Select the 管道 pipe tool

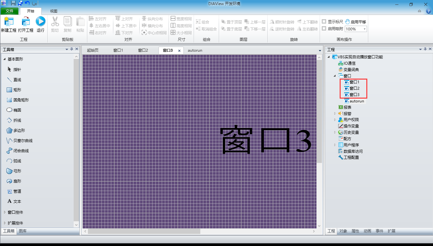point(14,191)
